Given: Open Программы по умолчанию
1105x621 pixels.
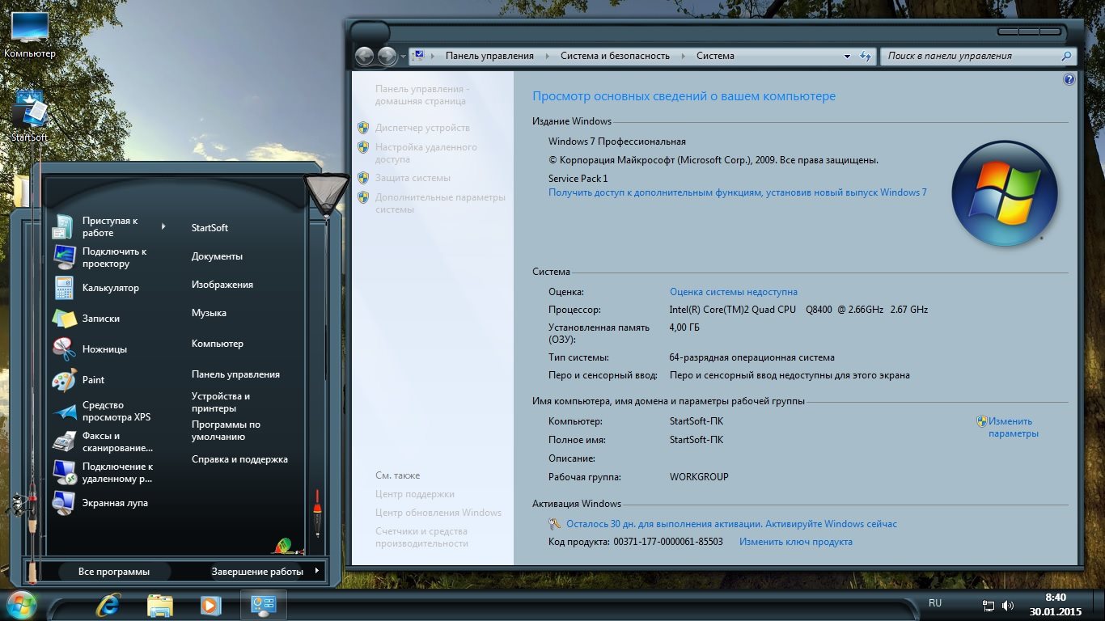Looking at the screenshot, I should click(x=226, y=430).
